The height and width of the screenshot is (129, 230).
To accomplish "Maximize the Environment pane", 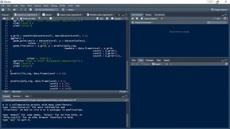I will pyautogui.click(x=226, y=15).
